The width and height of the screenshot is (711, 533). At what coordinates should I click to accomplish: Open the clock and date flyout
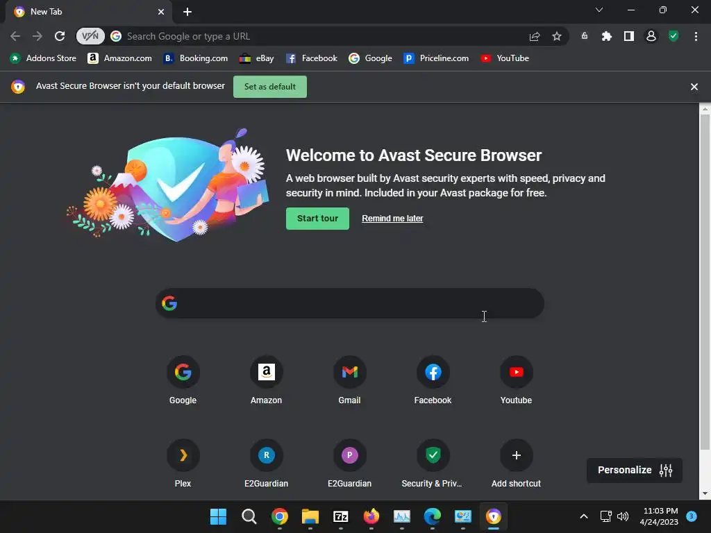[x=659, y=516]
